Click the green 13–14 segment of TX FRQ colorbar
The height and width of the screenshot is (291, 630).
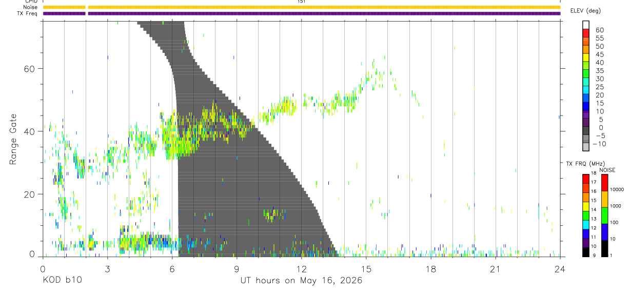click(x=586, y=216)
